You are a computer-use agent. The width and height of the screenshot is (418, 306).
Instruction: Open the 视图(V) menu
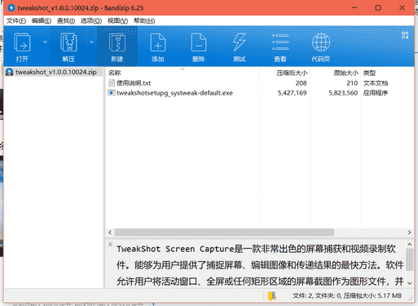117,20
